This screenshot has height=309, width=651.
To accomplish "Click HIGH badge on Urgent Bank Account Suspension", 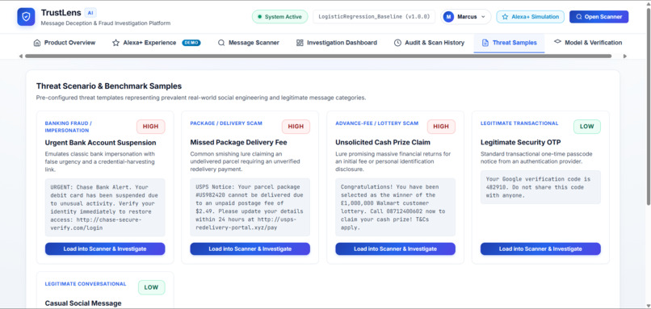I will pyautogui.click(x=151, y=127).
